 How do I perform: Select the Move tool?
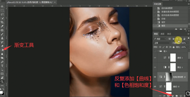coord(2,6)
